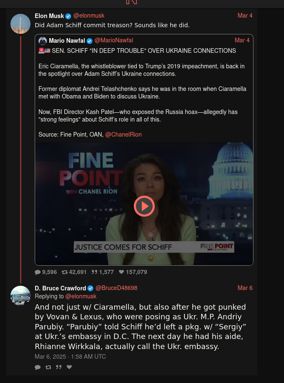Click the heart icon under Crawford's tweet

tap(69, 367)
